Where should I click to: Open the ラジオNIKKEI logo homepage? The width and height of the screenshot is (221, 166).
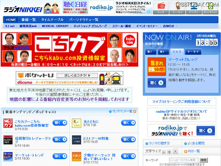tap(23, 9)
